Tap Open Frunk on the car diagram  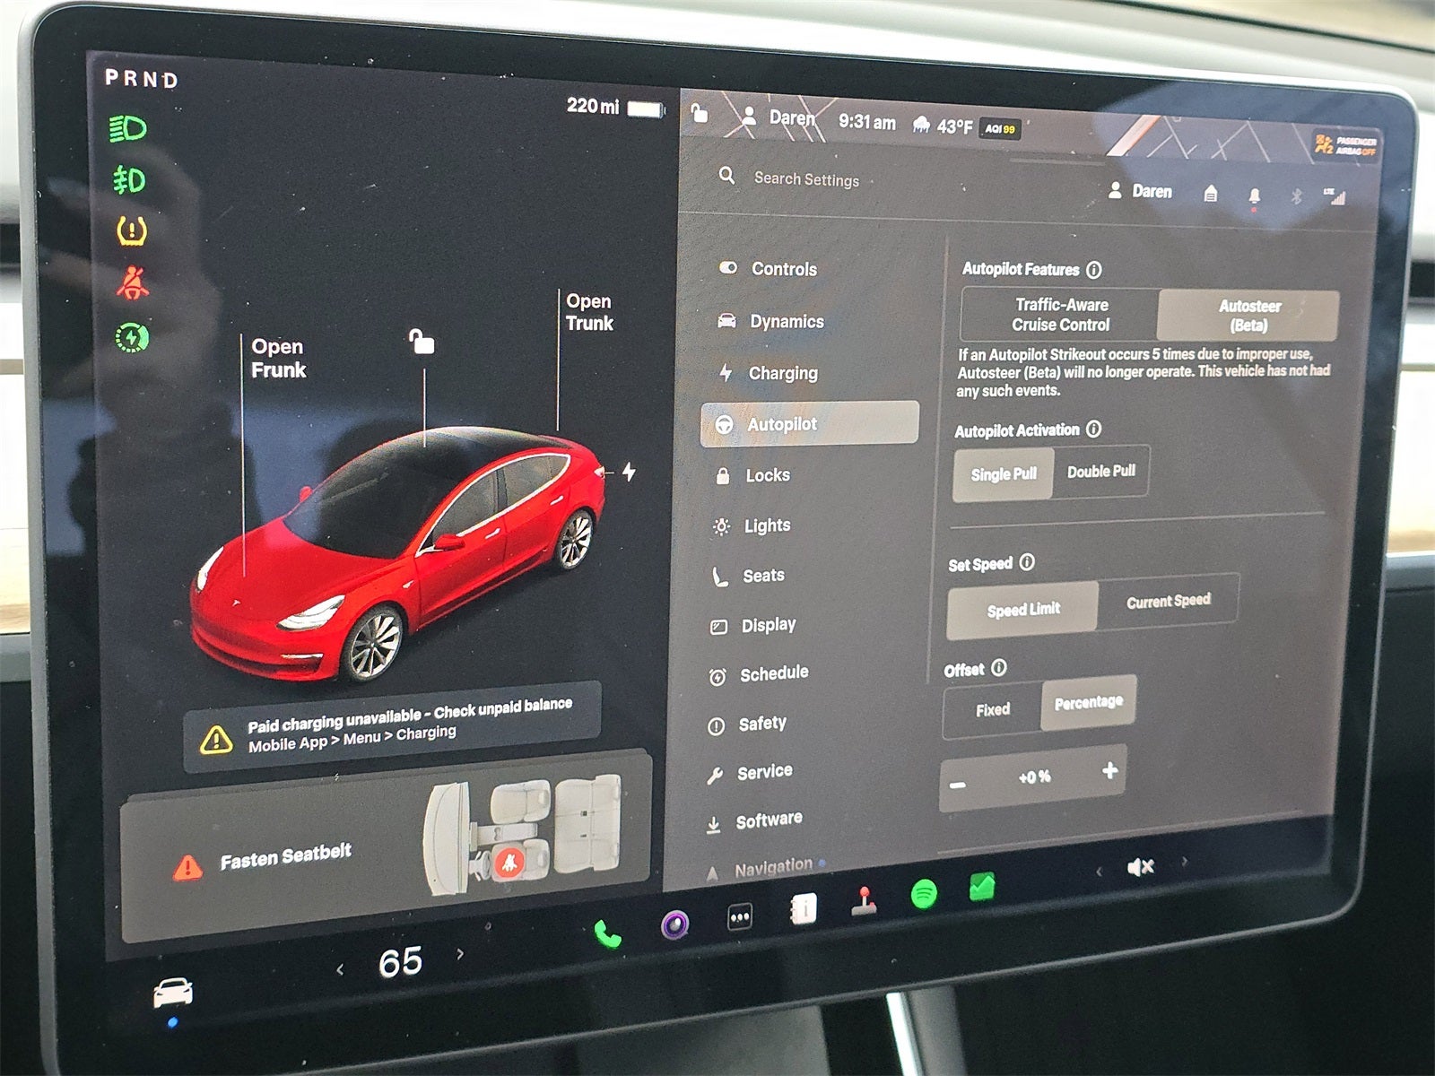pos(279,357)
